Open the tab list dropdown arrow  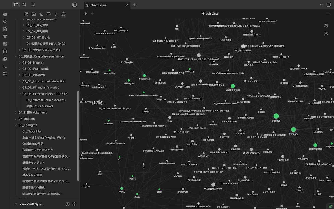tap(321, 5)
